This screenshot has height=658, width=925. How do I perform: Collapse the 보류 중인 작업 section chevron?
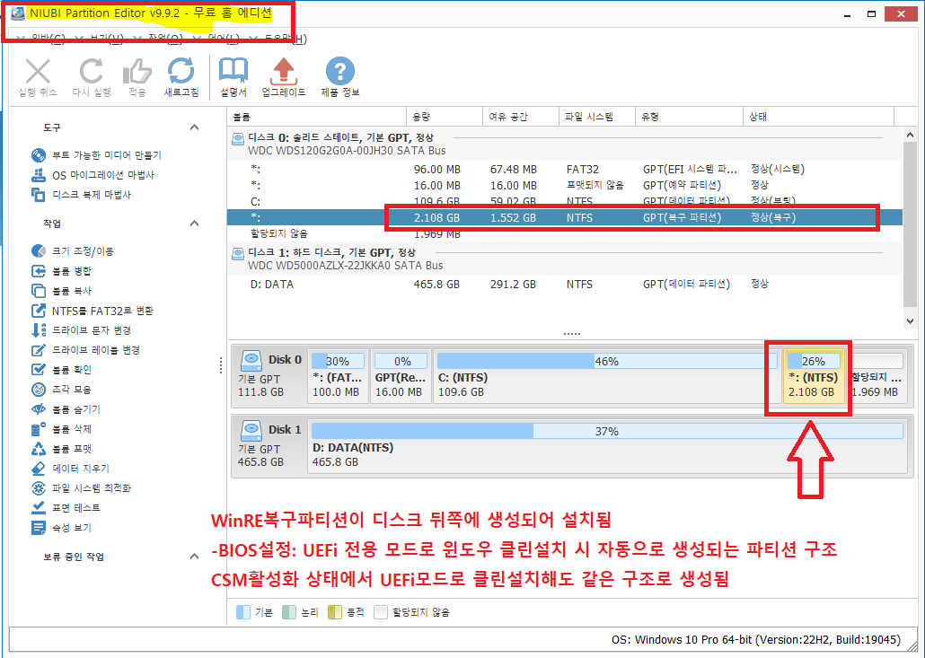pos(194,557)
